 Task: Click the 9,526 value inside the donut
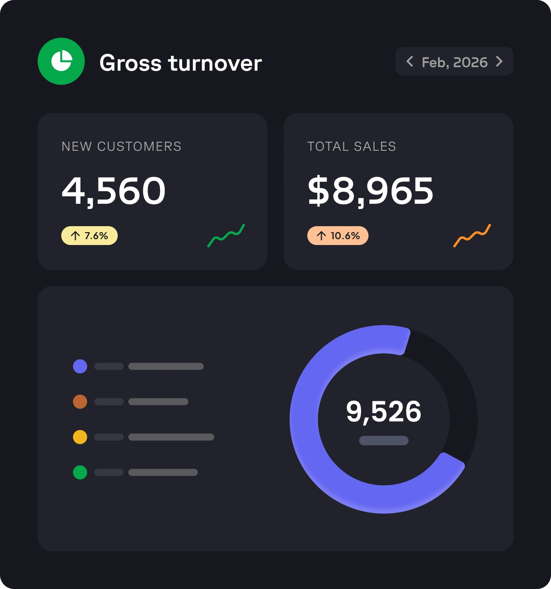(384, 412)
